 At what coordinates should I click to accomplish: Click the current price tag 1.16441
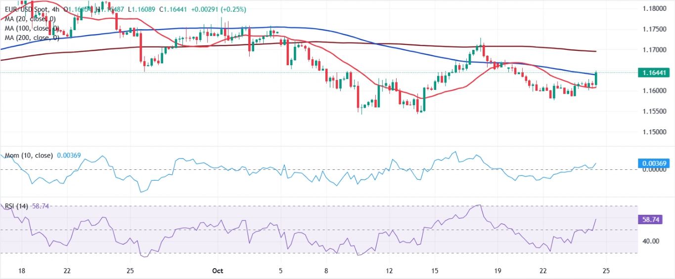tap(655, 73)
